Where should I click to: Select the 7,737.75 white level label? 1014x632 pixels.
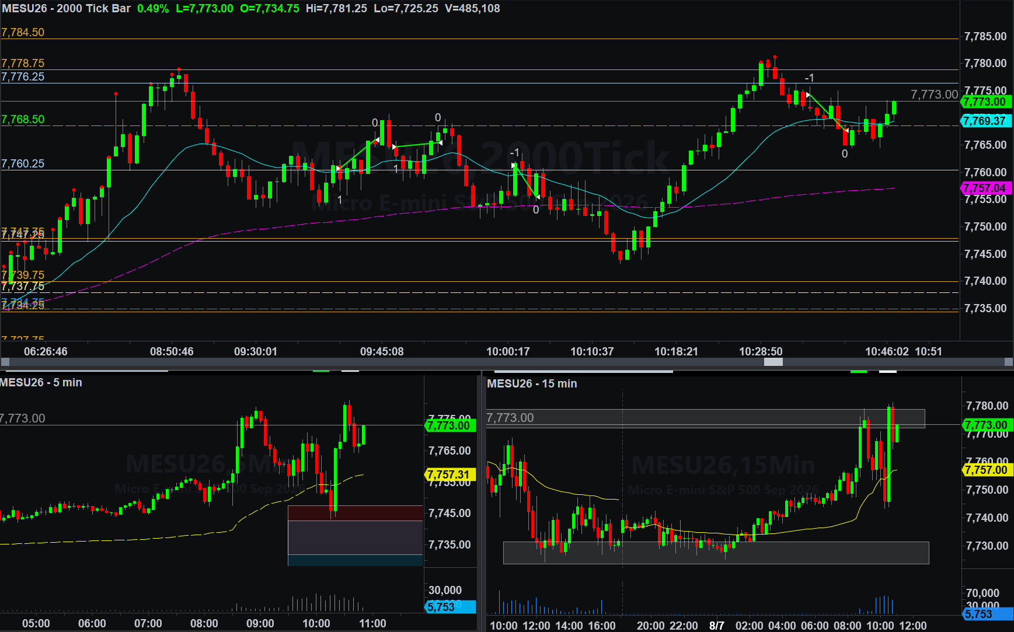(x=23, y=286)
